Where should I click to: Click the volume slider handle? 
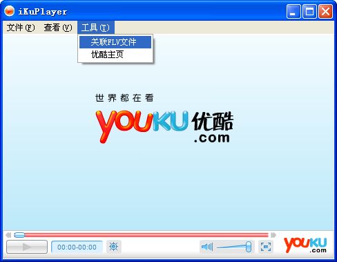click(x=249, y=247)
